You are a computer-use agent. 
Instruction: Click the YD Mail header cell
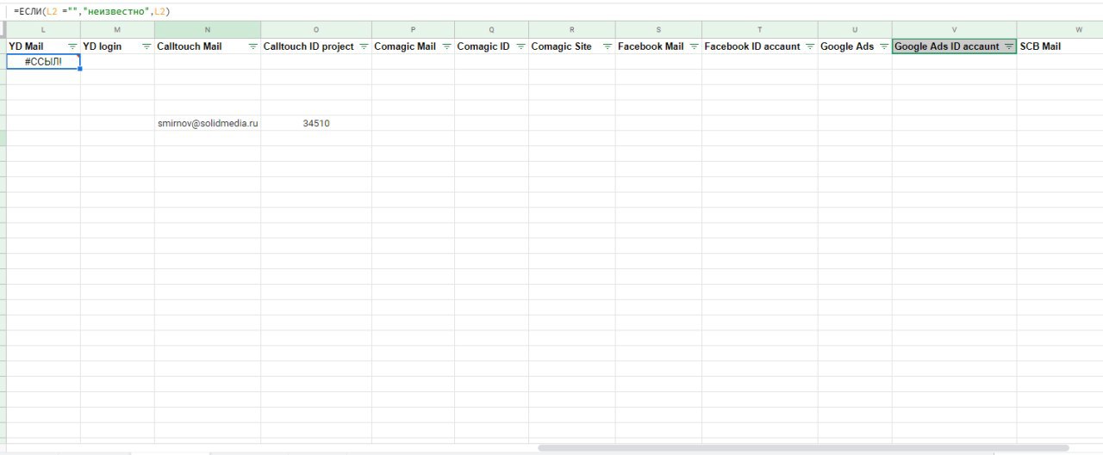tap(43, 46)
